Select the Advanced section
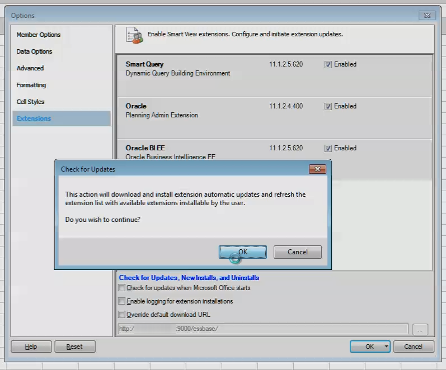 coord(30,68)
